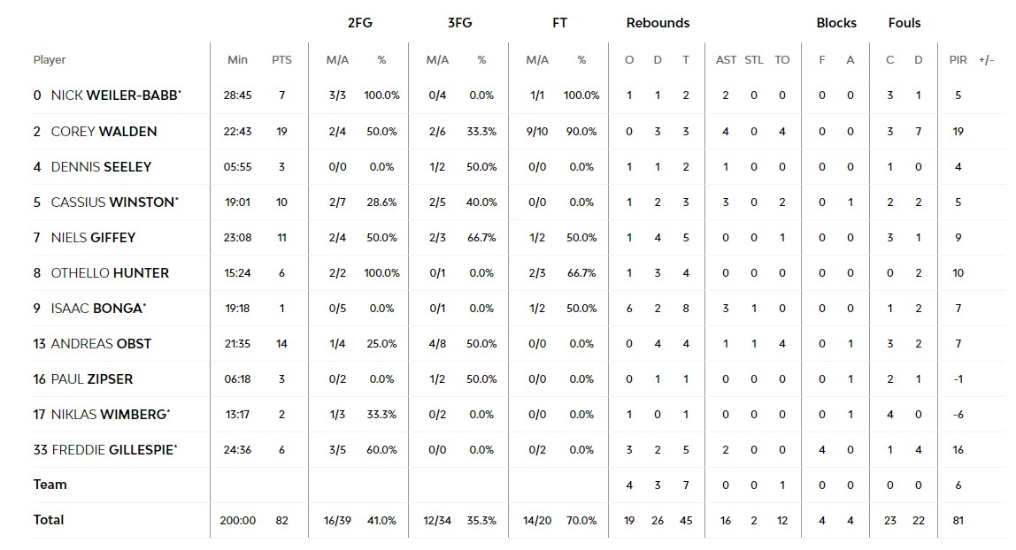Open Cassius Winston's profile link
The height and width of the screenshot is (550, 1016).
pos(112,202)
